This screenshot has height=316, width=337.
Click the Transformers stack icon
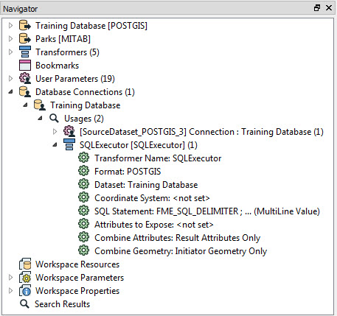[25, 52]
